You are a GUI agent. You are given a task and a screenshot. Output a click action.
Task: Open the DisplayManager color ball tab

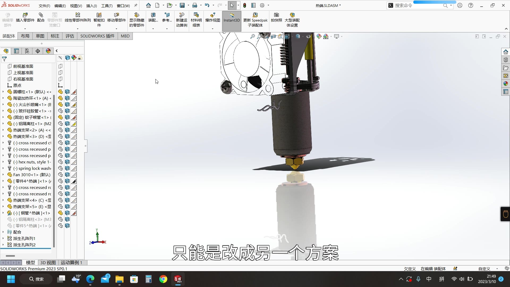tap(48, 51)
